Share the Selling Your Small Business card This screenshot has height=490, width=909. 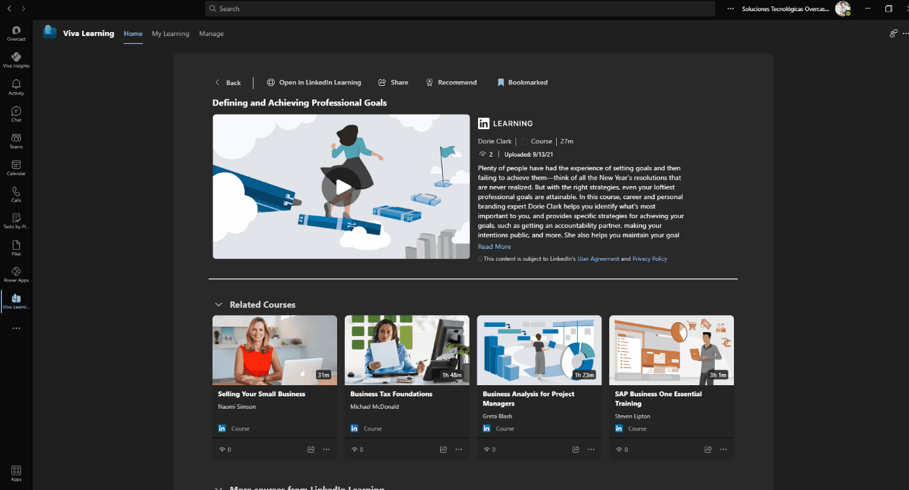[x=311, y=449]
